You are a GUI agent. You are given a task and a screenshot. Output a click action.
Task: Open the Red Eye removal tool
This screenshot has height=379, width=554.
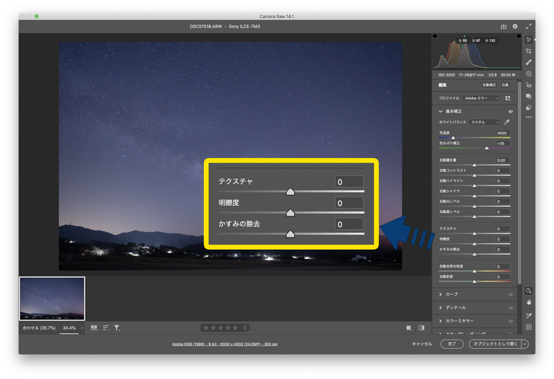coord(529,86)
